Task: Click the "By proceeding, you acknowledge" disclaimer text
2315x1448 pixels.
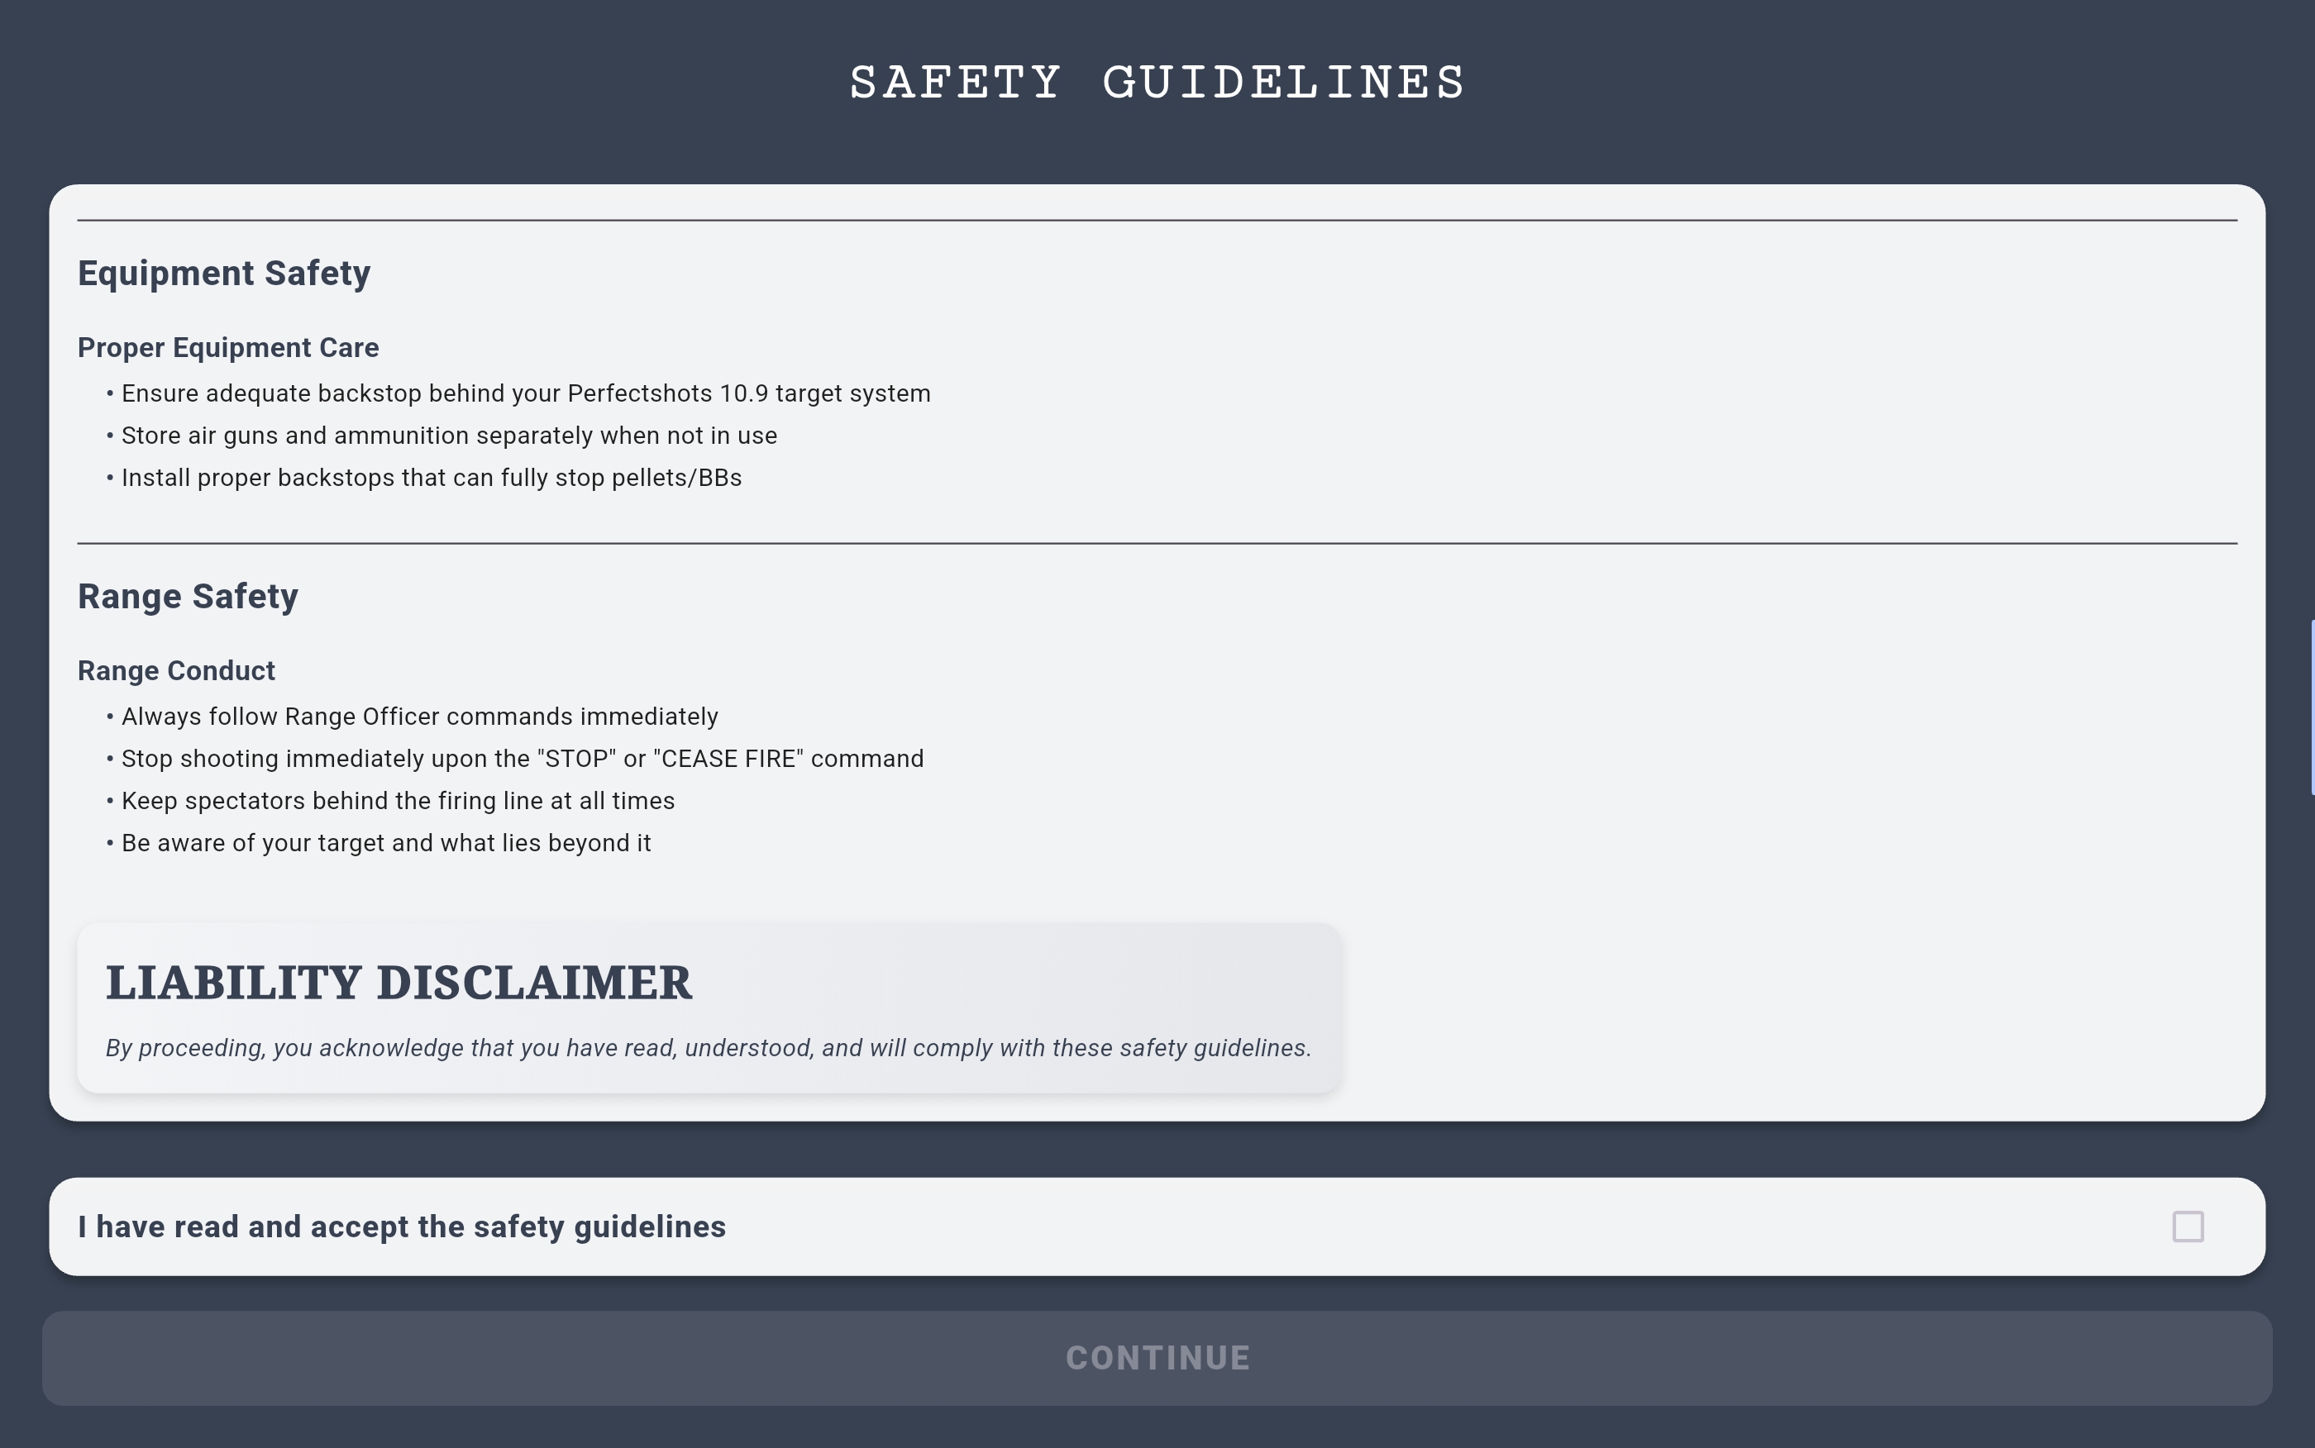Action: 708,1049
